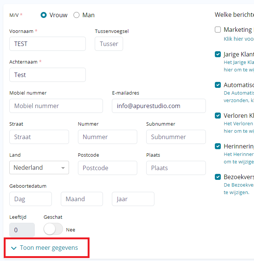This screenshot has width=254, height=261.
Task: Click the Achternaam text field
Action: (47, 75)
